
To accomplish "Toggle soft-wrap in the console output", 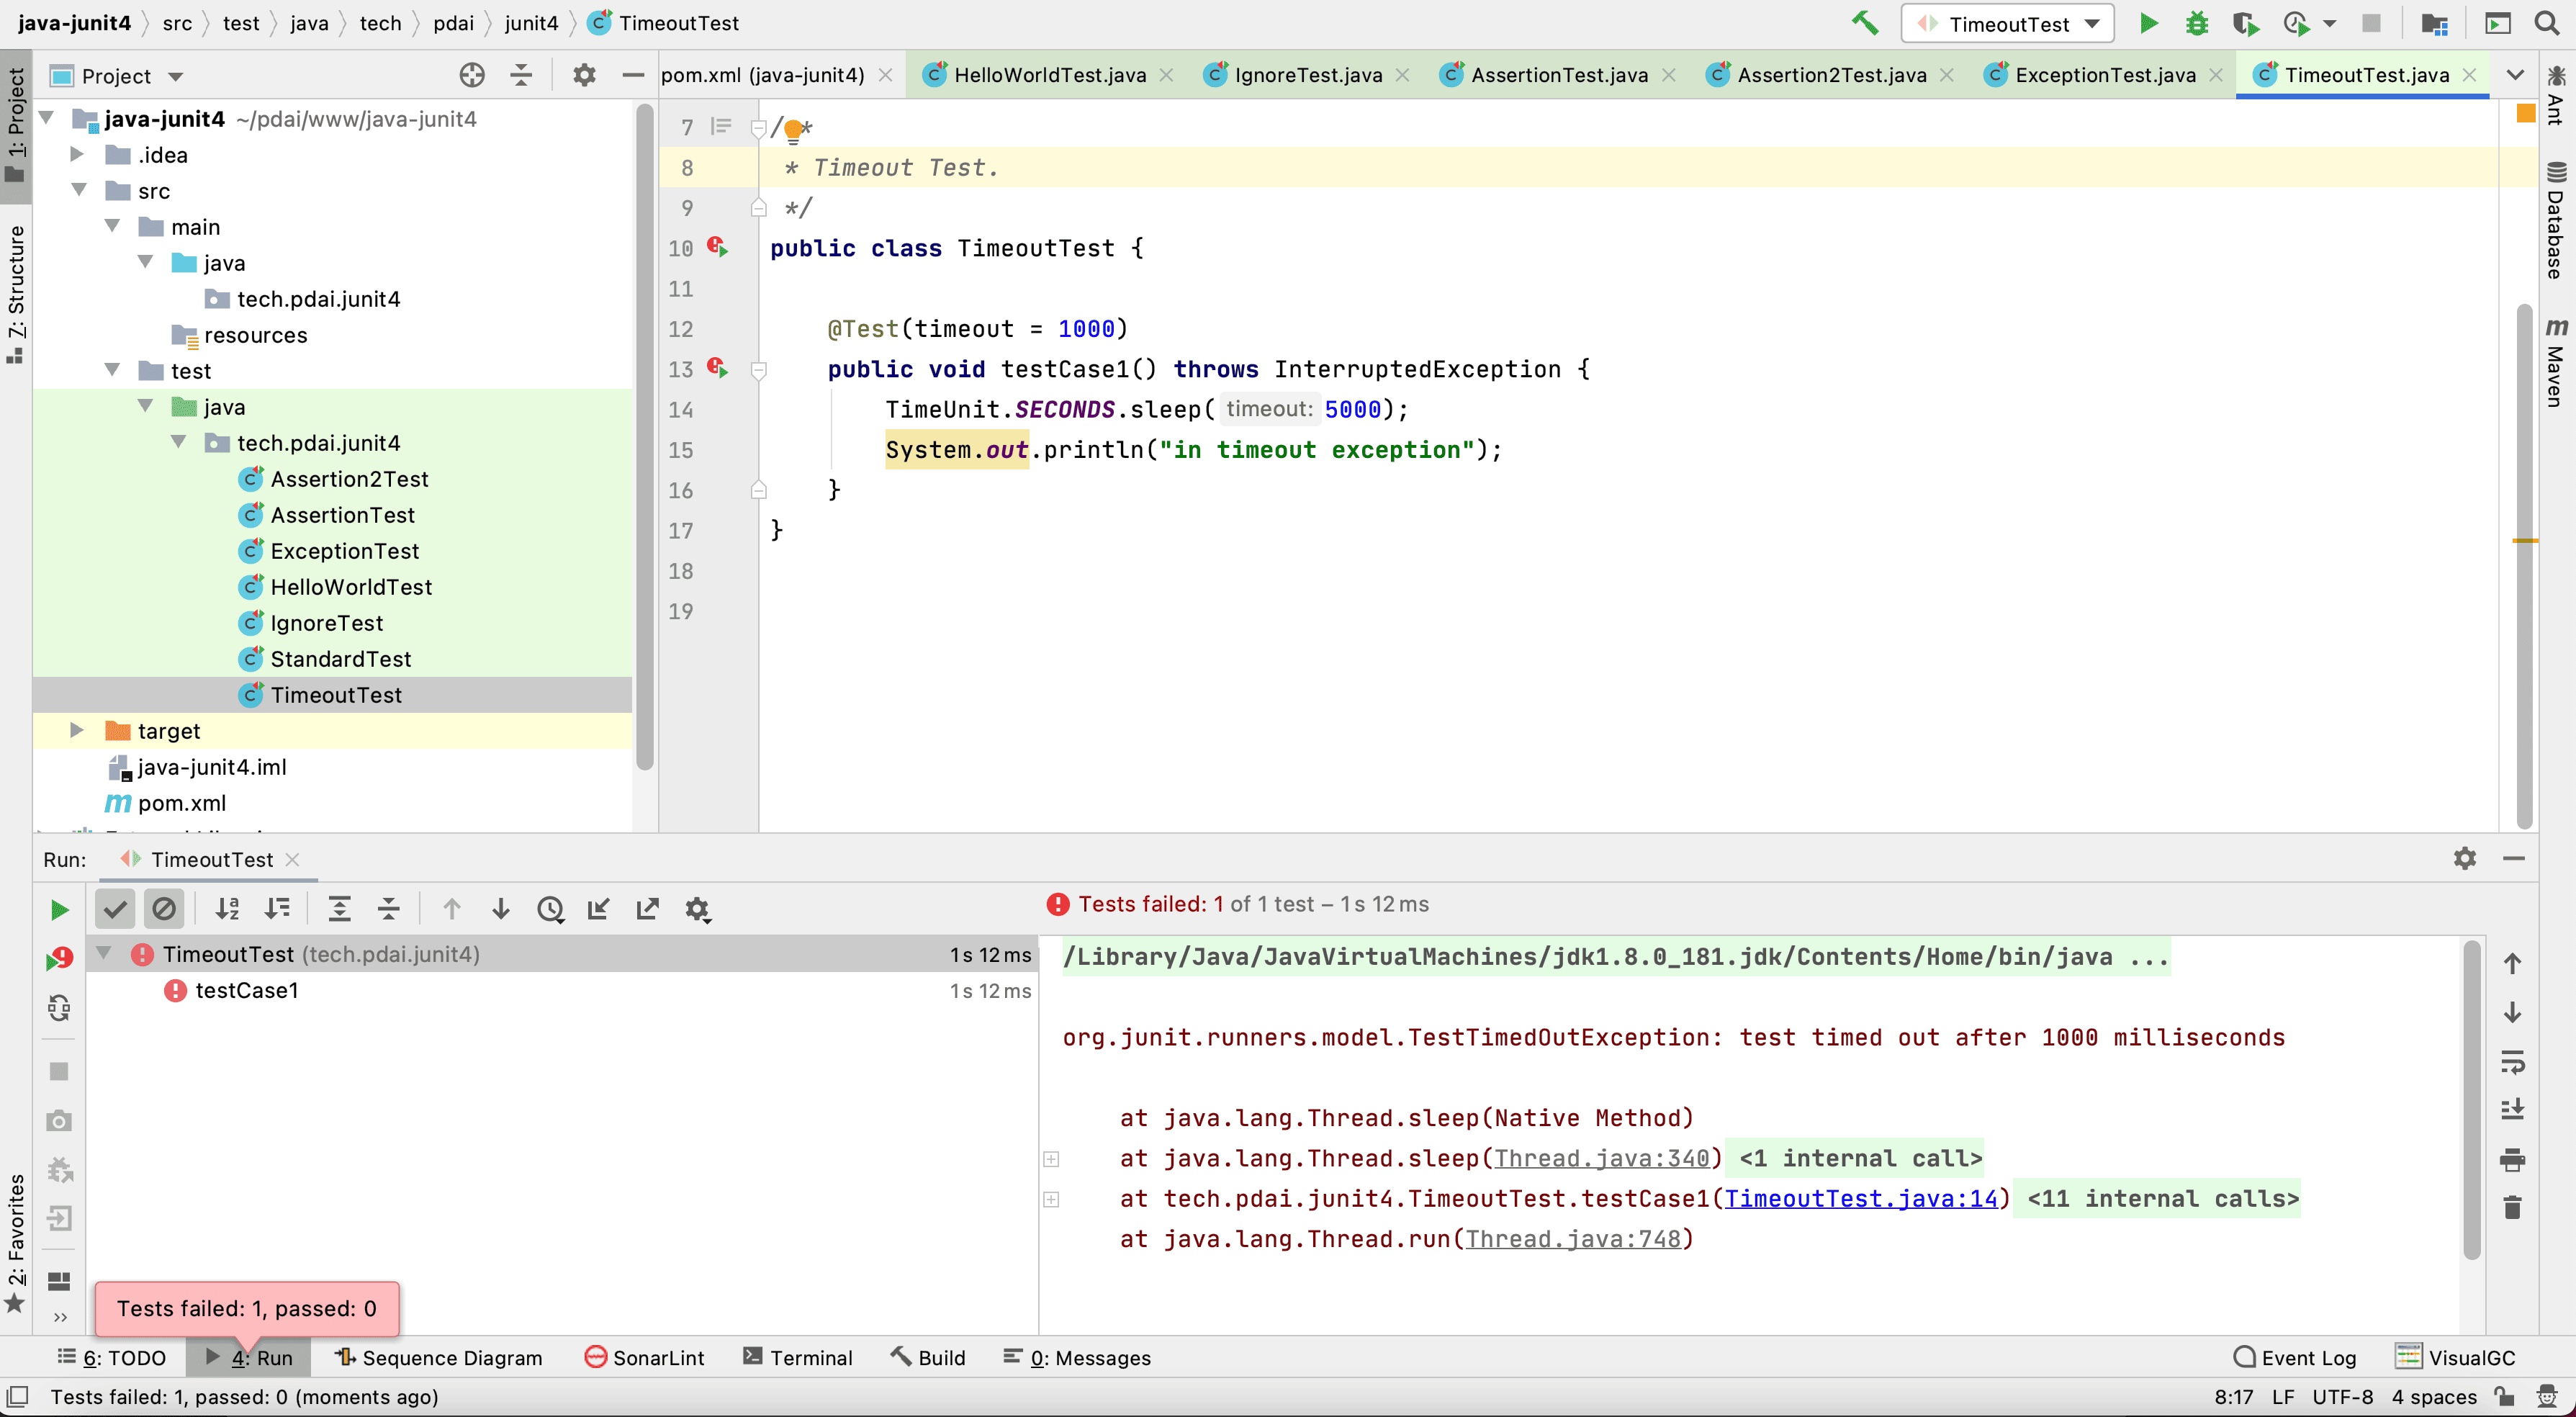I will [2512, 1062].
